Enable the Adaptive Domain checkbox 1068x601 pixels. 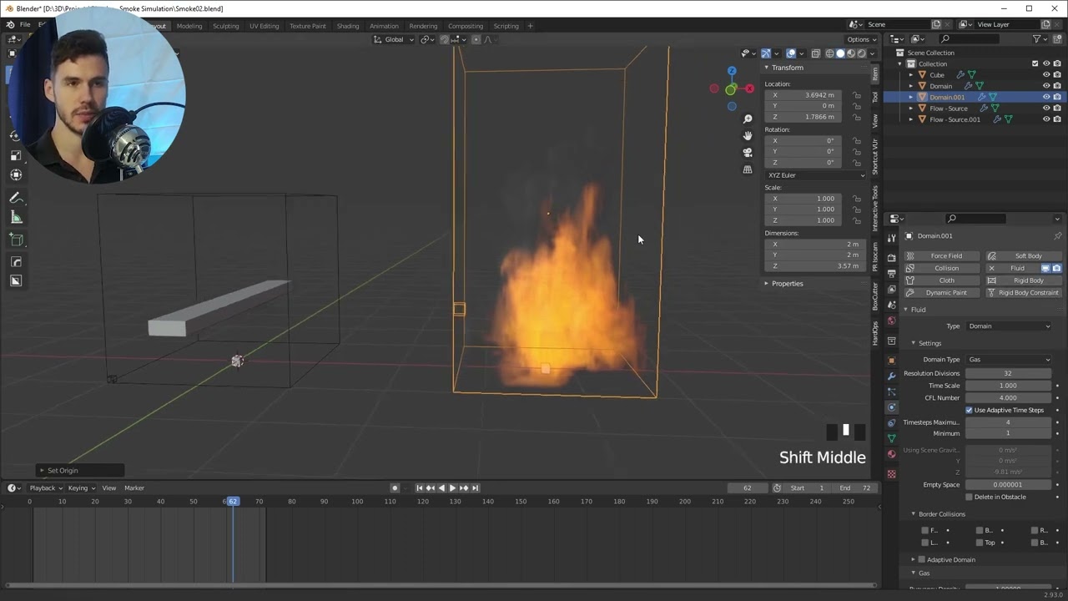[922, 559]
